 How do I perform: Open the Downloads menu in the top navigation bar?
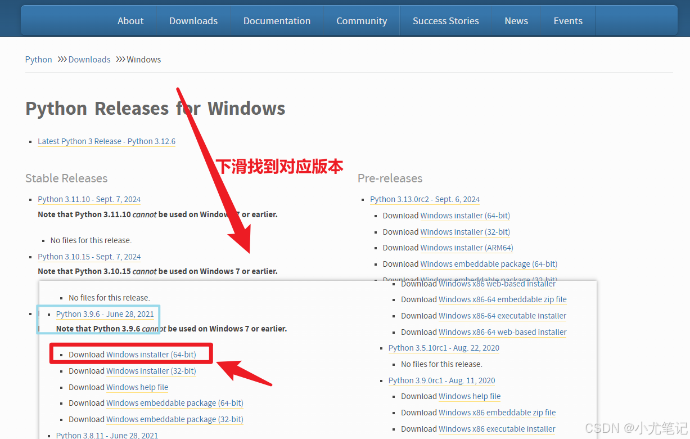pyautogui.click(x=193, y=21)
